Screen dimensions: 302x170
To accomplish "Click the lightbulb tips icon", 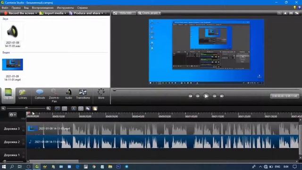I will point(294,8).
